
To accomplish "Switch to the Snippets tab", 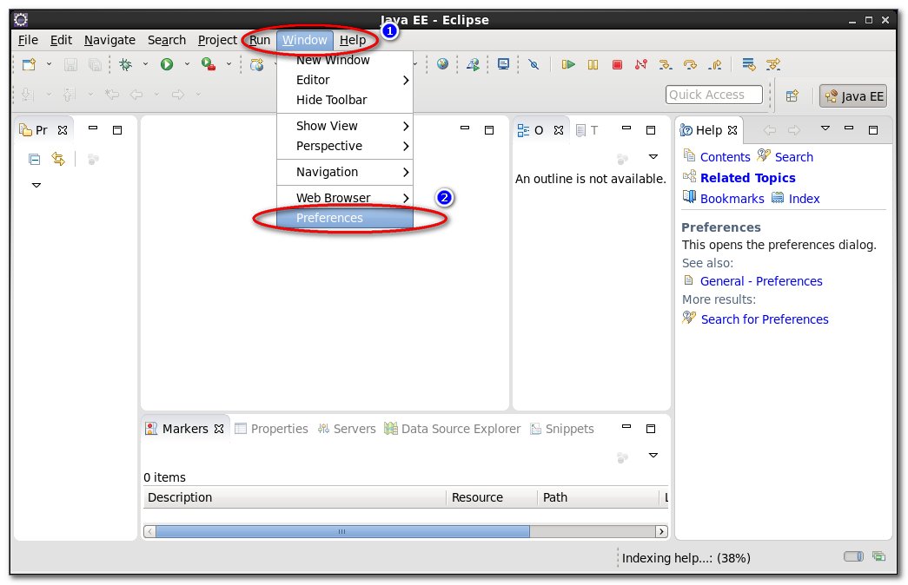I will pyautogui.click(x=562, y=429).
